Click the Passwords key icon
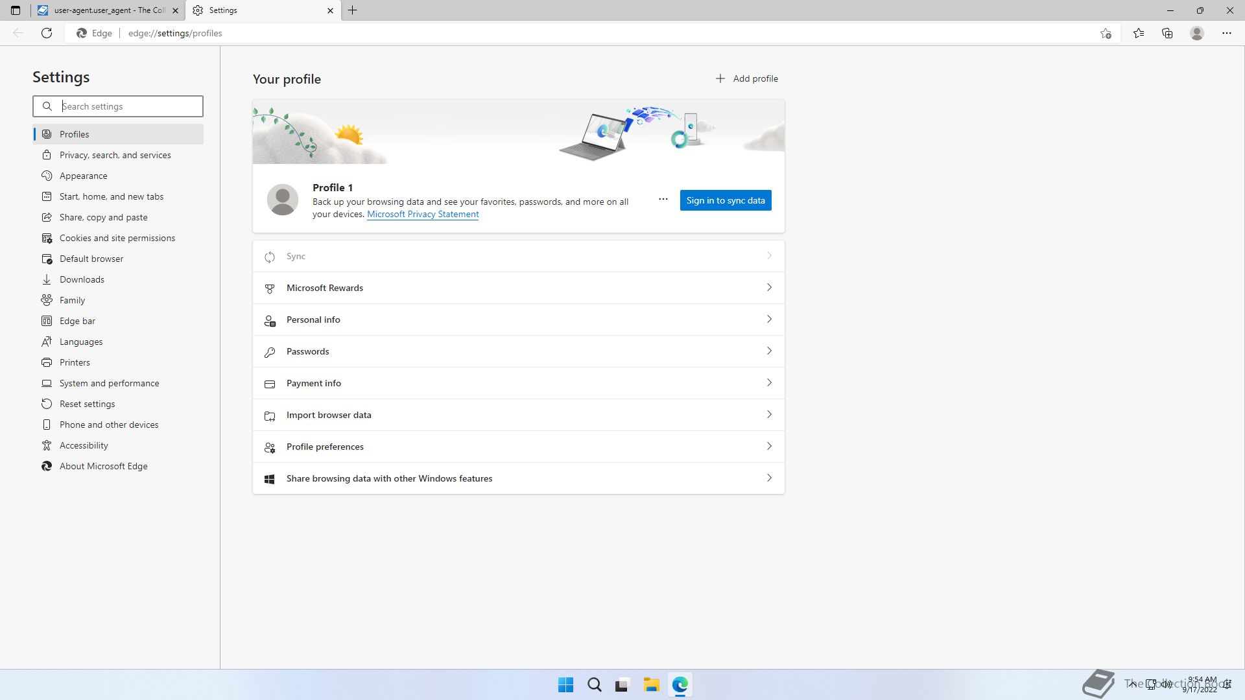 [x=270, y=352]
